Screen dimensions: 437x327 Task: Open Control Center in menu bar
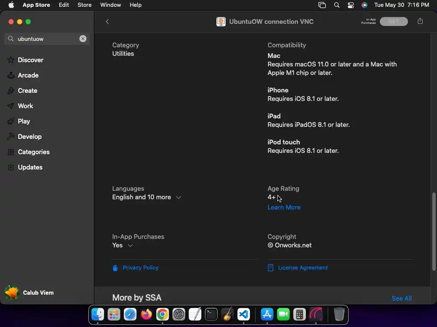[351, 5]
